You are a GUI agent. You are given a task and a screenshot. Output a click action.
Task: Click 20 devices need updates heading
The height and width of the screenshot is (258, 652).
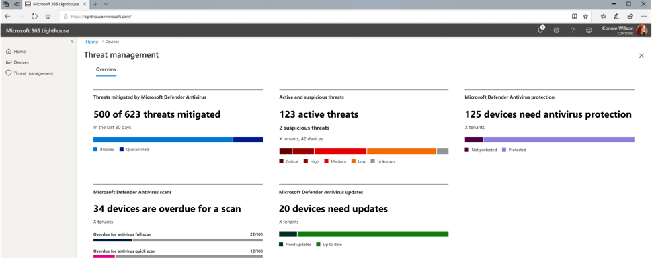333,208
